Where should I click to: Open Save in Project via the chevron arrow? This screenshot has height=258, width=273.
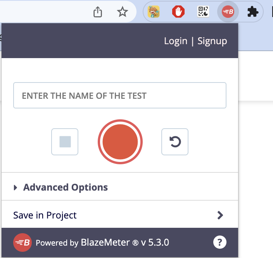pos(220,215)
